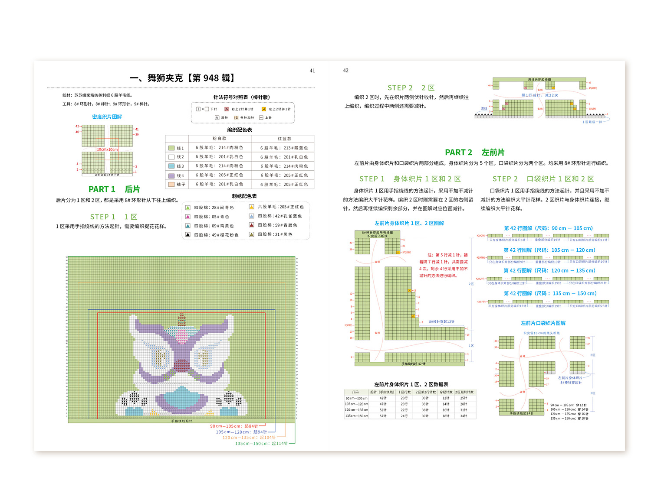The width and height of the screenshot is (651, 487).
Task: Click the STEP 2 口袋织片 1区和2区 heading
Action: tap(543, 179)
